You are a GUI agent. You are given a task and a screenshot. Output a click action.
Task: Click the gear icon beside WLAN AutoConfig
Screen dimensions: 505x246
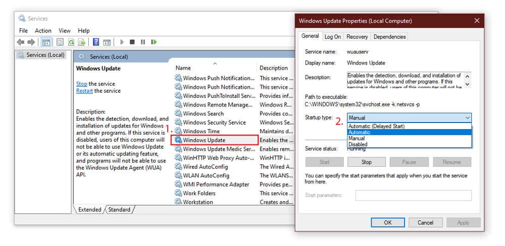point(178,175)
